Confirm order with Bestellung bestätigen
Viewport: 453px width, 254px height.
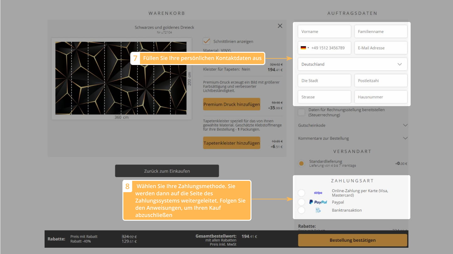[x=352, y=240]
